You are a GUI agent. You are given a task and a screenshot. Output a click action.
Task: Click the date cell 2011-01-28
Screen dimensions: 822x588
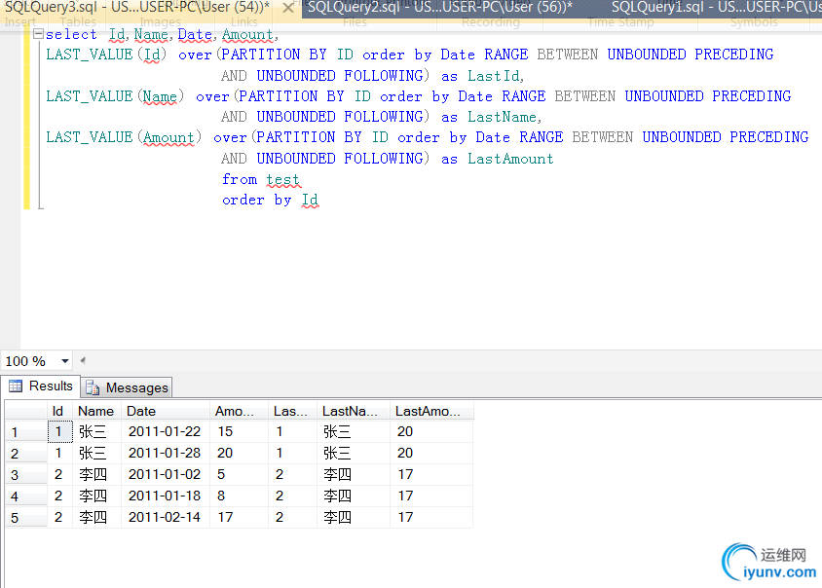pyautogui.click(x=165, y=453)
